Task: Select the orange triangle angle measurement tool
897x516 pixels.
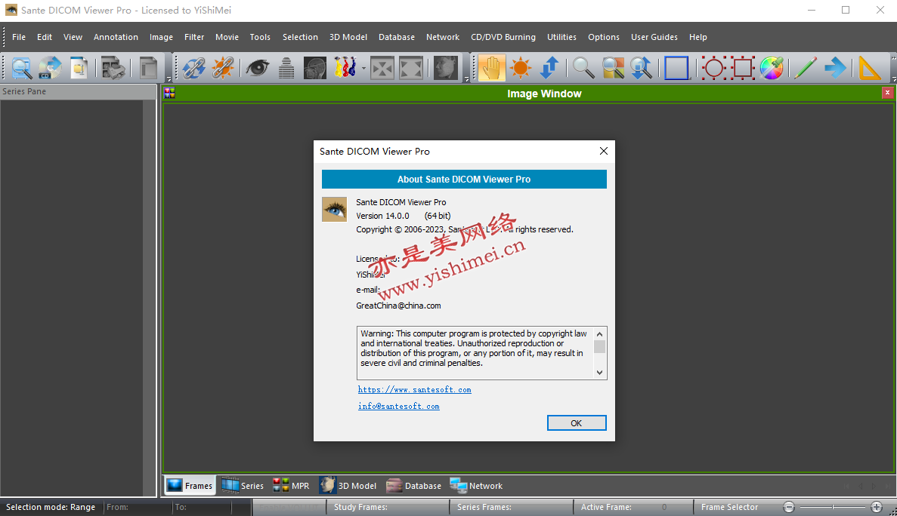Action: click(870, 68)
